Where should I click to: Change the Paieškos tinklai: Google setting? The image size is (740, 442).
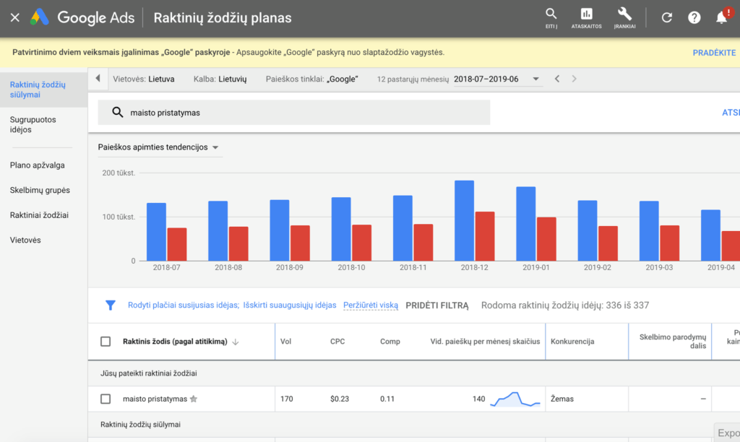pyautogui.click(x=312, y=79)
